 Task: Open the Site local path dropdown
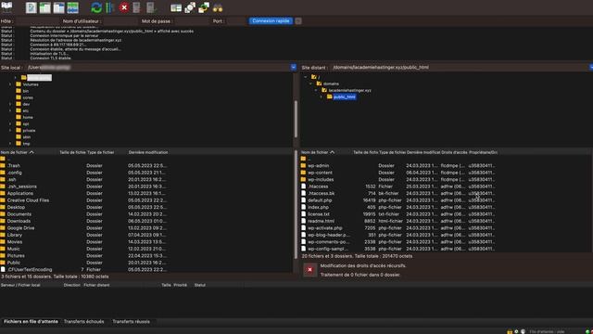click(294, 68)
